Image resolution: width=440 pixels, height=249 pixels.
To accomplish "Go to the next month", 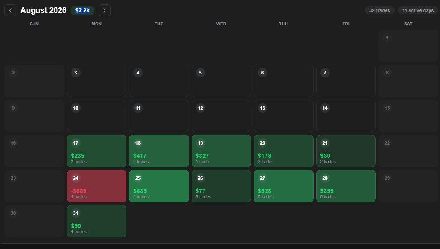I will pyautogui.click(x=105, y=10).
